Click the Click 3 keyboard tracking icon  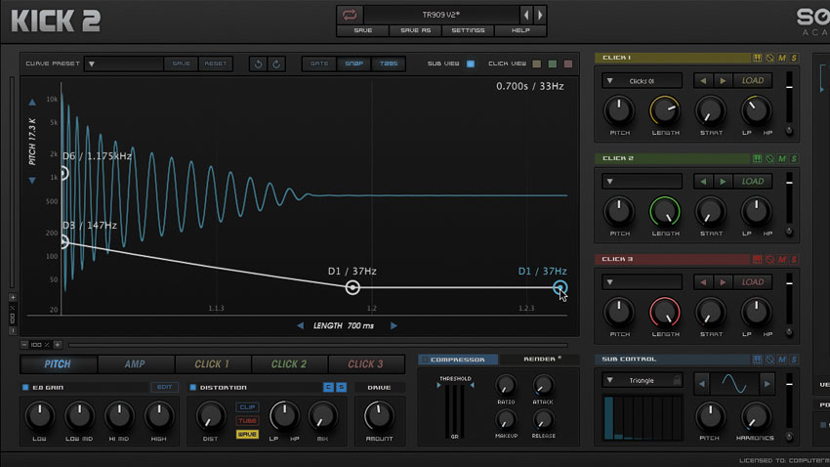[758, 259]
